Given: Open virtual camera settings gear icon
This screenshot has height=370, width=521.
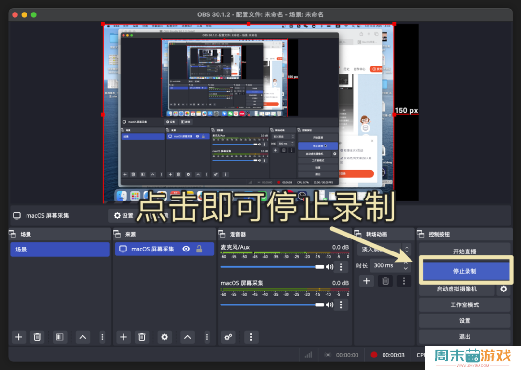Looking at the screenshot, I should [x=504, y=289].
